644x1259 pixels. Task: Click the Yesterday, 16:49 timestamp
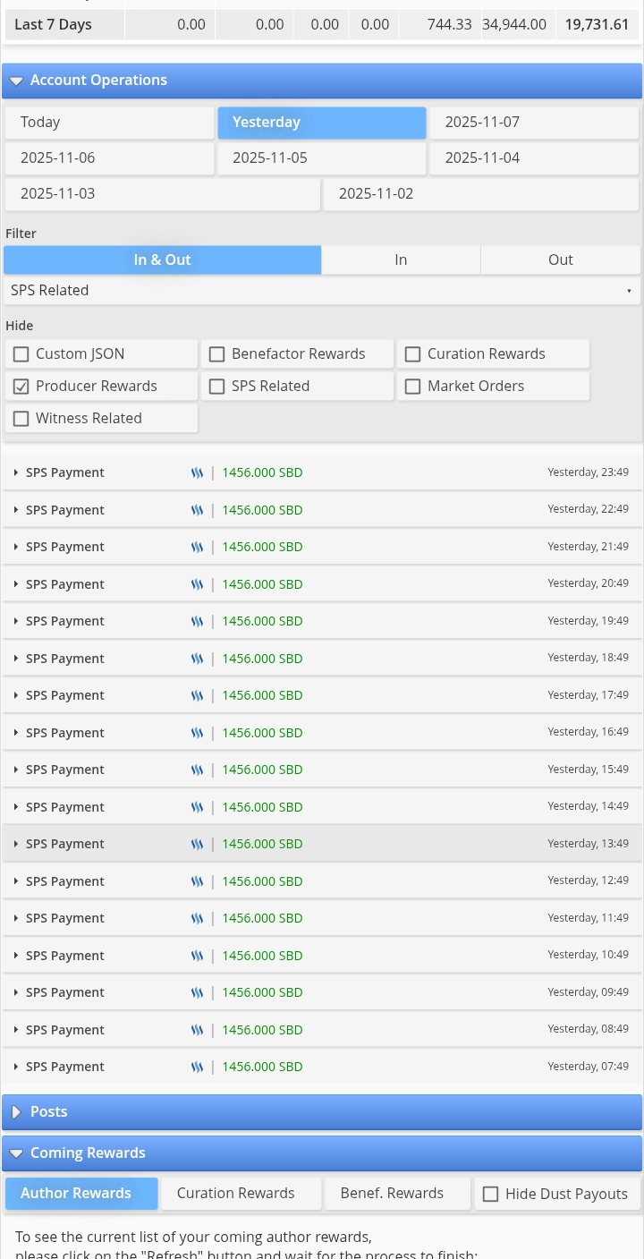point(588,732)
